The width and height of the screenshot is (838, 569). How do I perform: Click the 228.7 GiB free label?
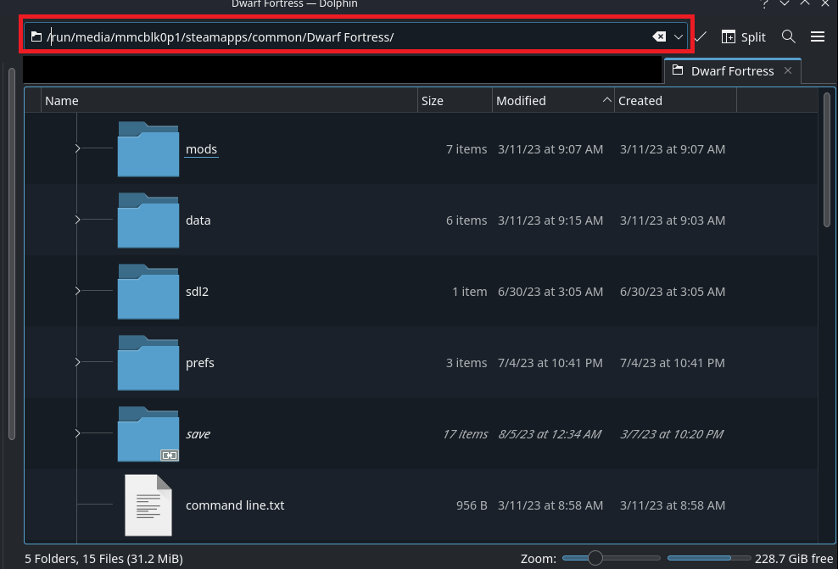[x=794, y=559]
